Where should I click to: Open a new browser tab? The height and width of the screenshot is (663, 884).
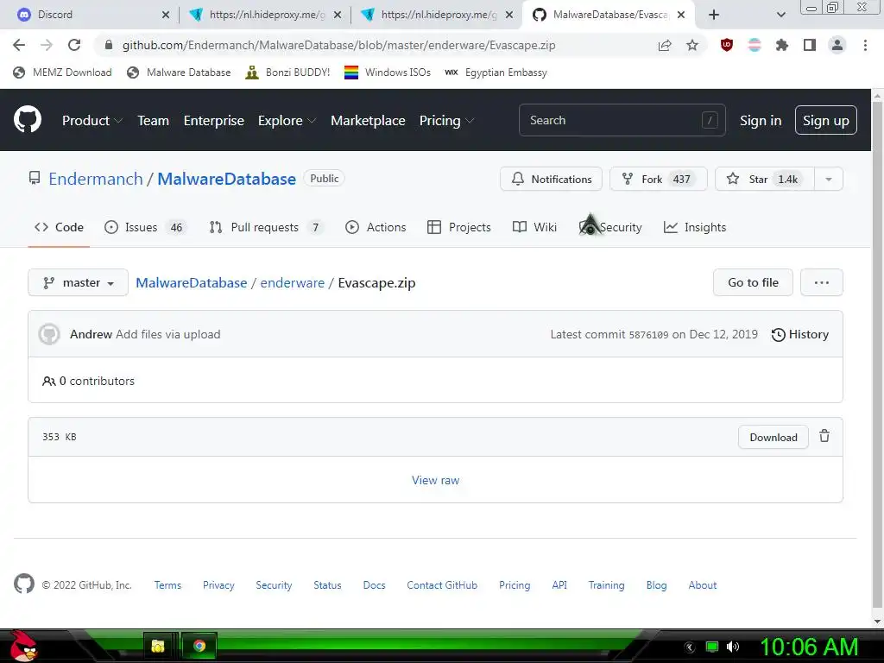[x=714, y=15]
